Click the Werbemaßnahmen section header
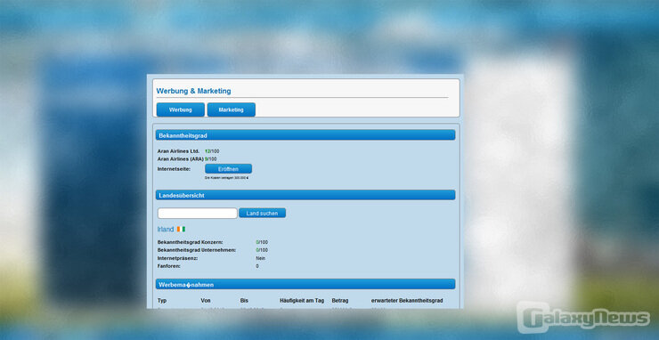This screenshot has height=340, width=659. (x=305, y=285)
